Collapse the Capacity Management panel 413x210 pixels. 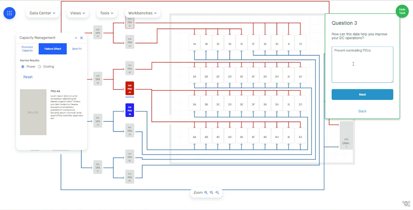[x=76, y=38]
